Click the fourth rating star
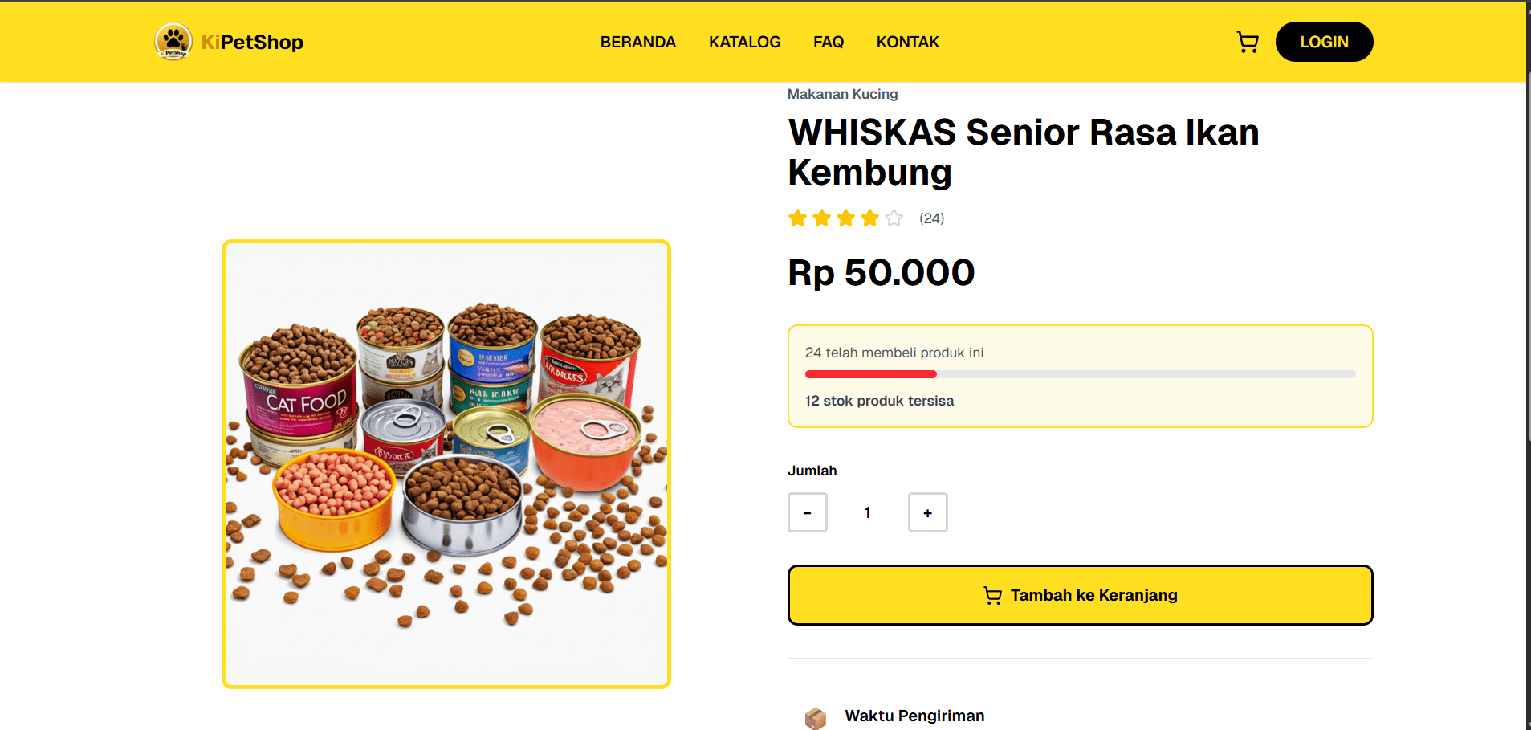The height and width of the screenshot is (730, 1531). [x=869, y=218]
